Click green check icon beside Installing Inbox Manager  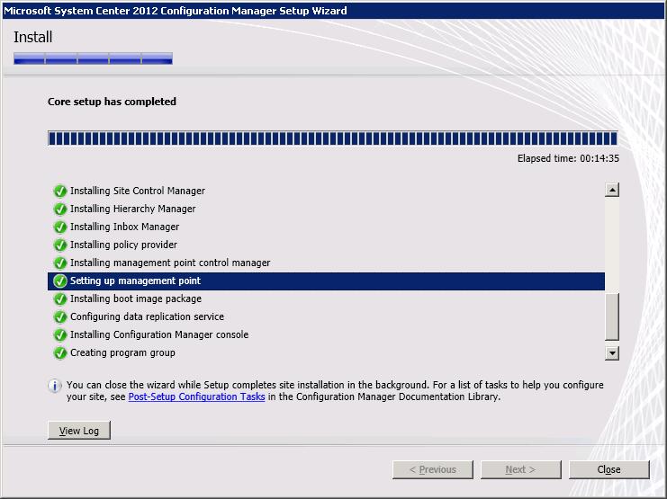[x=60, y=227]
